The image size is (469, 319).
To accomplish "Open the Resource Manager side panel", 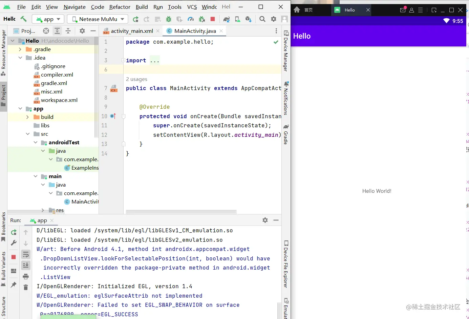I will [3, 52].
